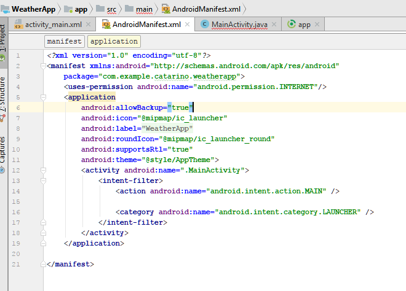Click the MainActivity.java class icon
This screenshot has width=406, height=291.
(x=205, y=25)
